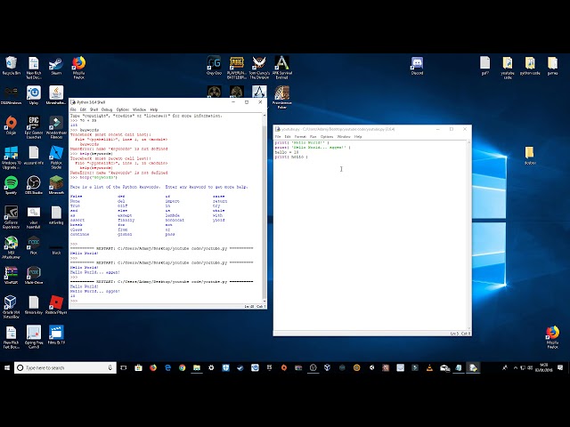Open Format menu in youtube.py editor

[x=300, y=137]
